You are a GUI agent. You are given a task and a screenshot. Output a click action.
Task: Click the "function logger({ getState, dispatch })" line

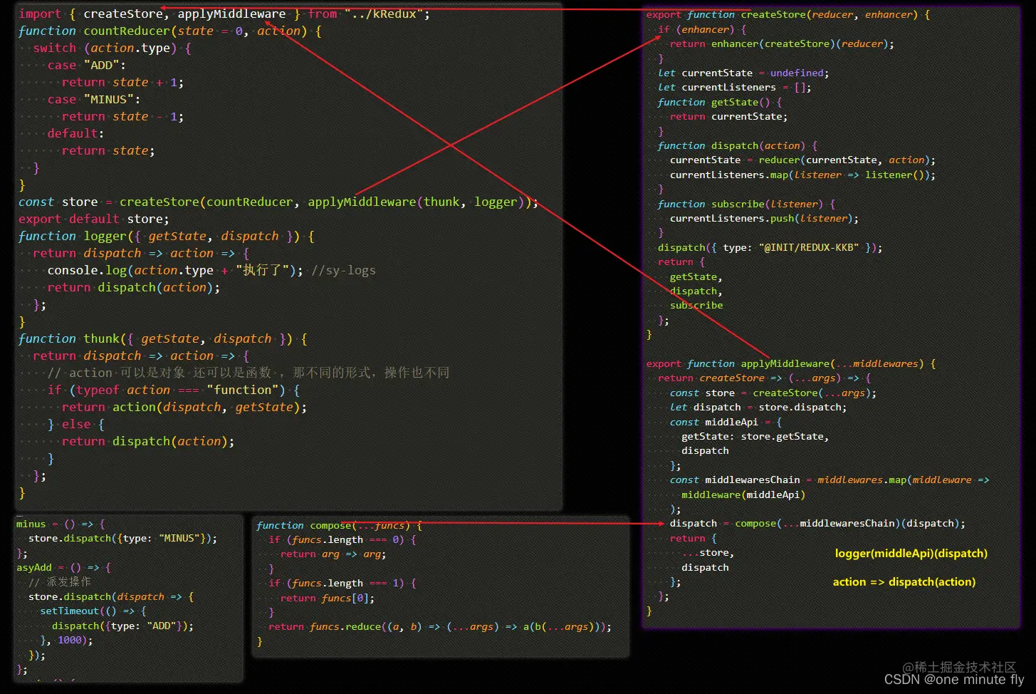tap(166, 236)
